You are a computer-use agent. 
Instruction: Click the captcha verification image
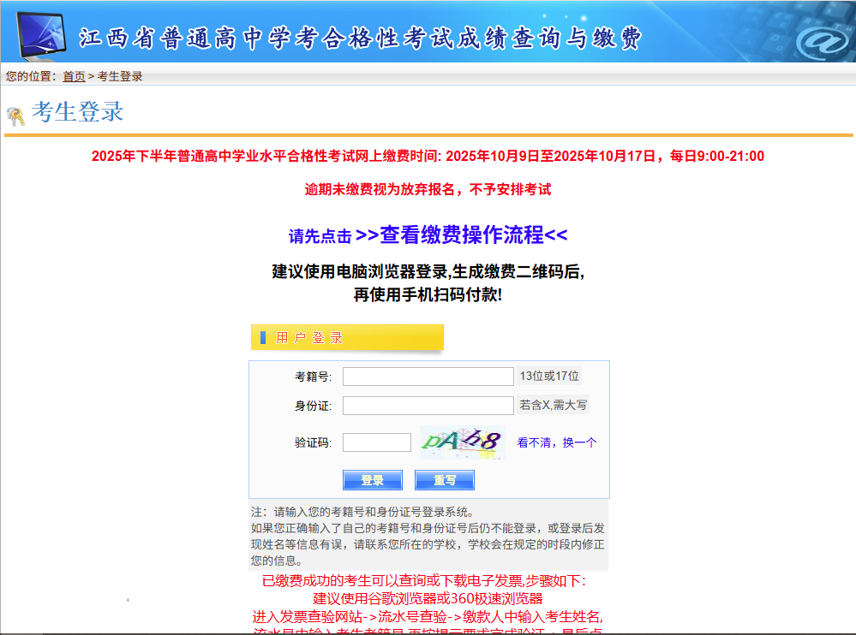pyautogui.click(x=462, y=442)
